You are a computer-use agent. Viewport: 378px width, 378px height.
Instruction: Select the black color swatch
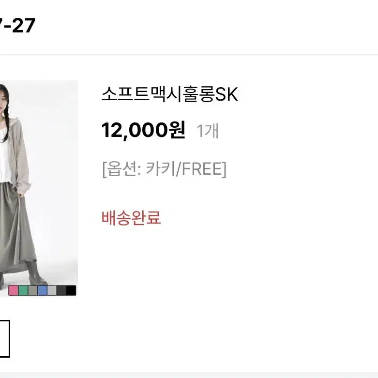71,290
